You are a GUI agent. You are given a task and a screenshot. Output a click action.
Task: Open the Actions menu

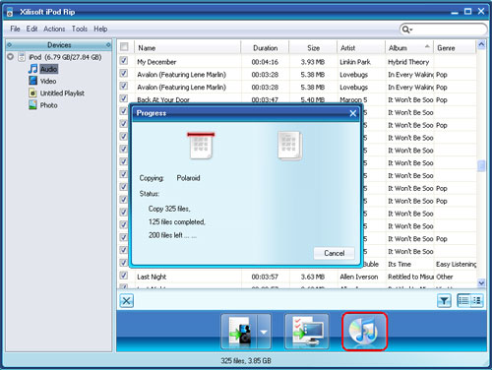[x=54, y=29]
